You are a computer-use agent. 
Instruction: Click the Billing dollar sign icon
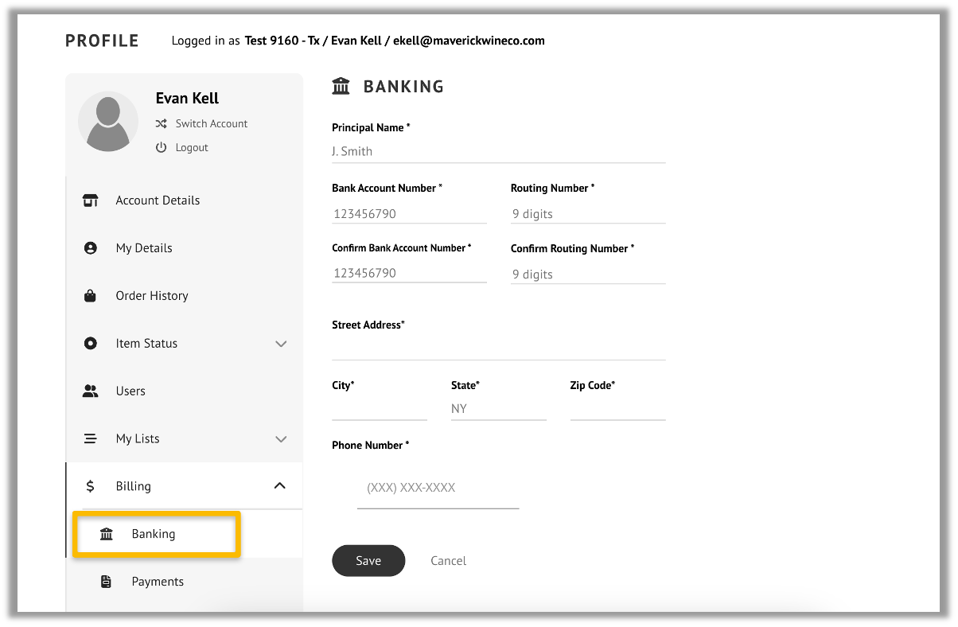point(91,486)
